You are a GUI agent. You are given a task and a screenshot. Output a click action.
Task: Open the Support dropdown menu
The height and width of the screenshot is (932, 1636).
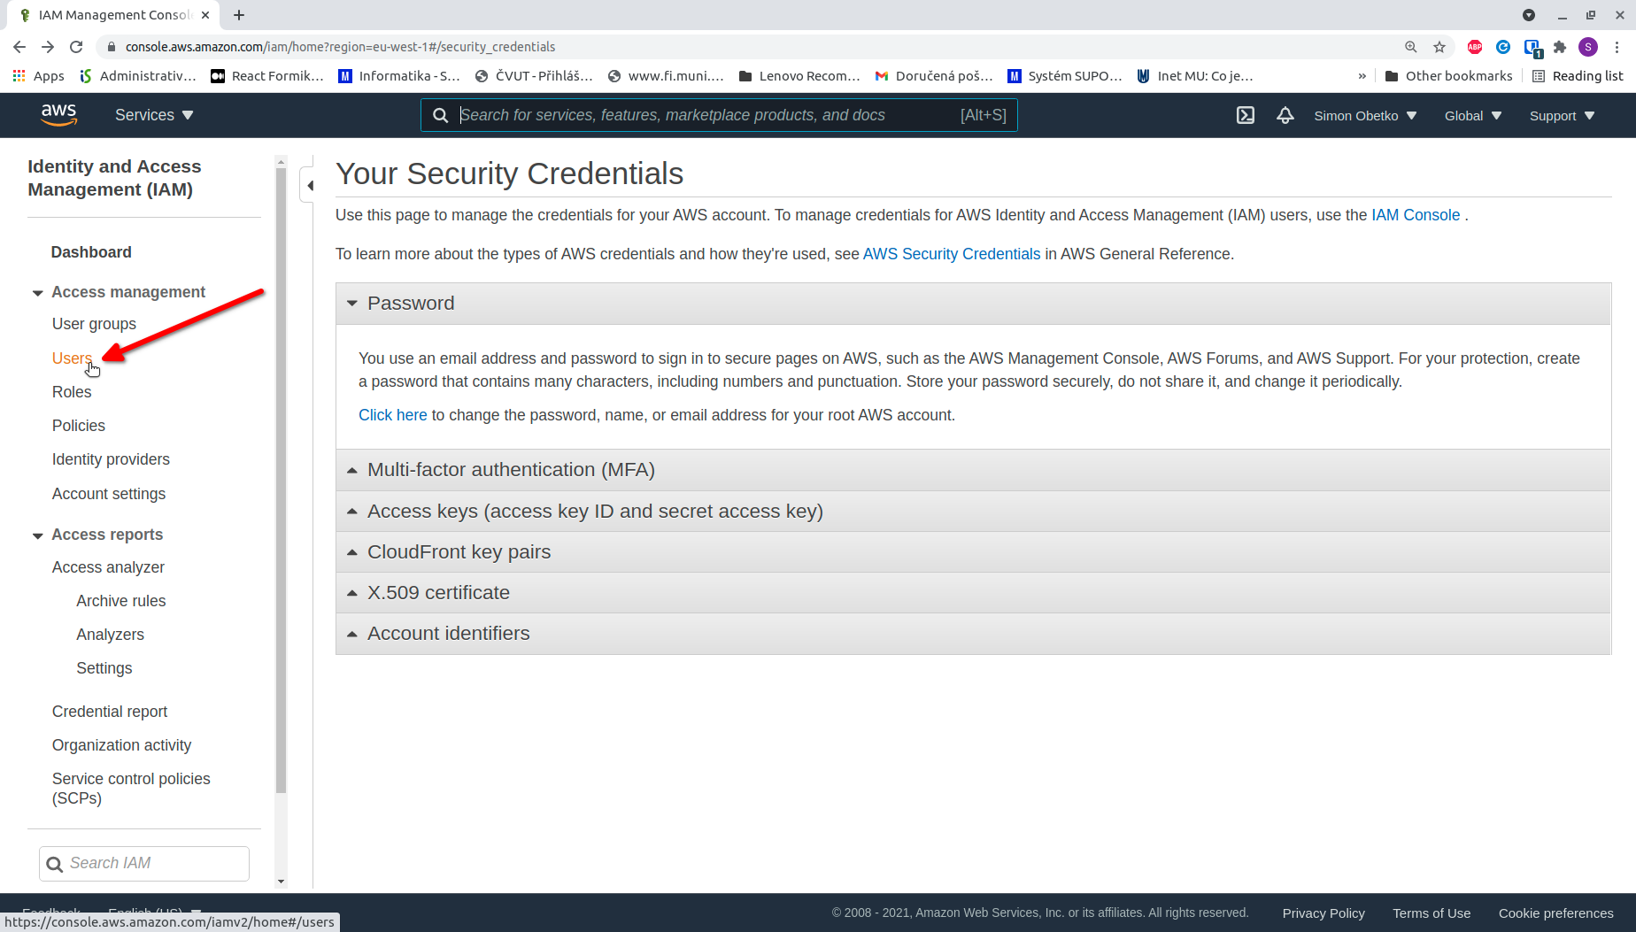pos(1563,116)
